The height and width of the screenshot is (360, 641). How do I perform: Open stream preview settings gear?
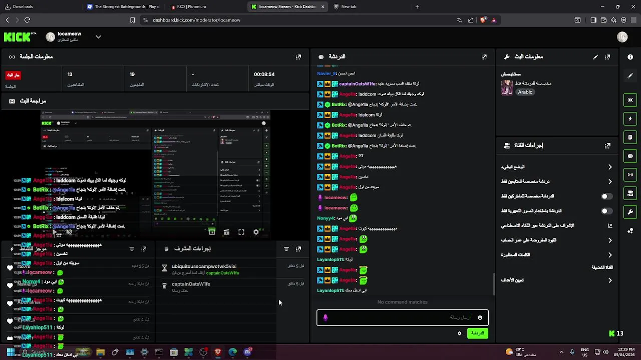[256, 232]
